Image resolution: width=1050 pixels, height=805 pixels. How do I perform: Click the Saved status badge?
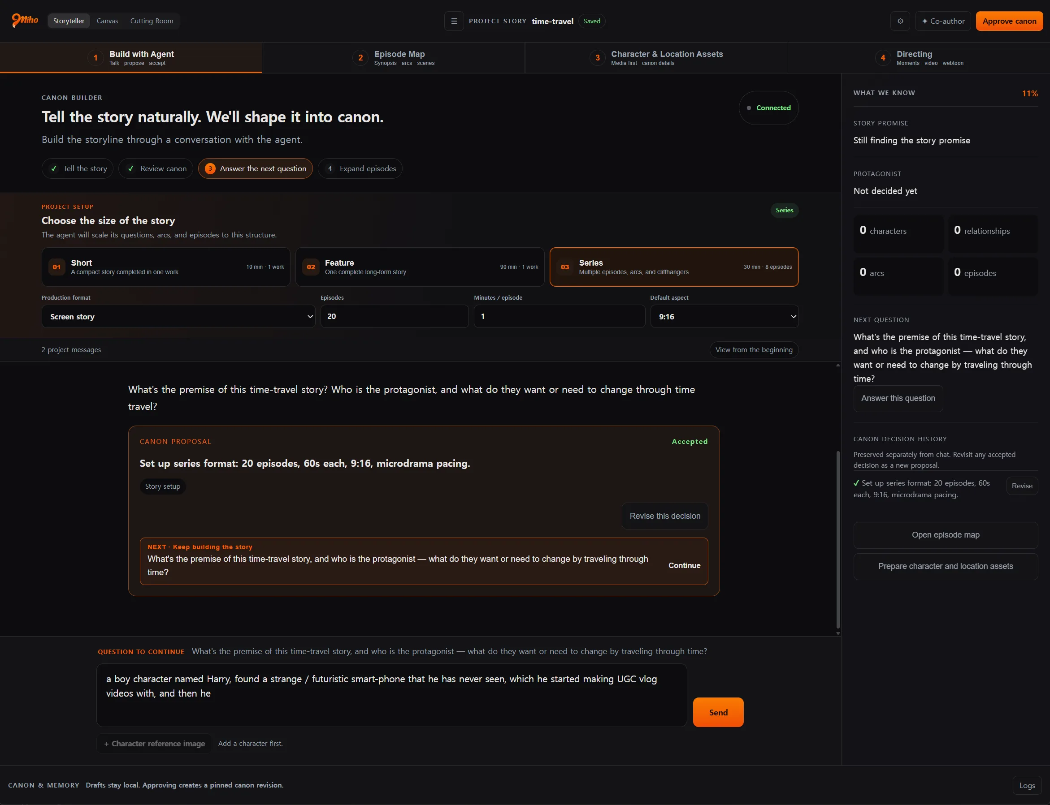click(592, 21)
